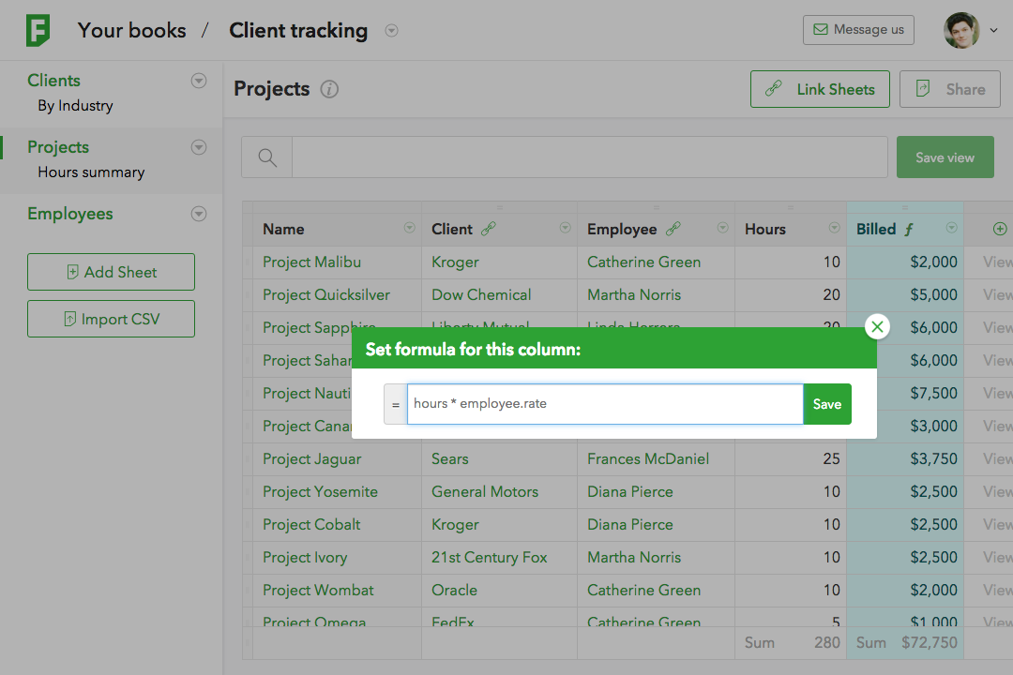Screen dimensions: 1013x675
Task: Open Clients sheet options arrow
Action: click(x=199, y=81)
